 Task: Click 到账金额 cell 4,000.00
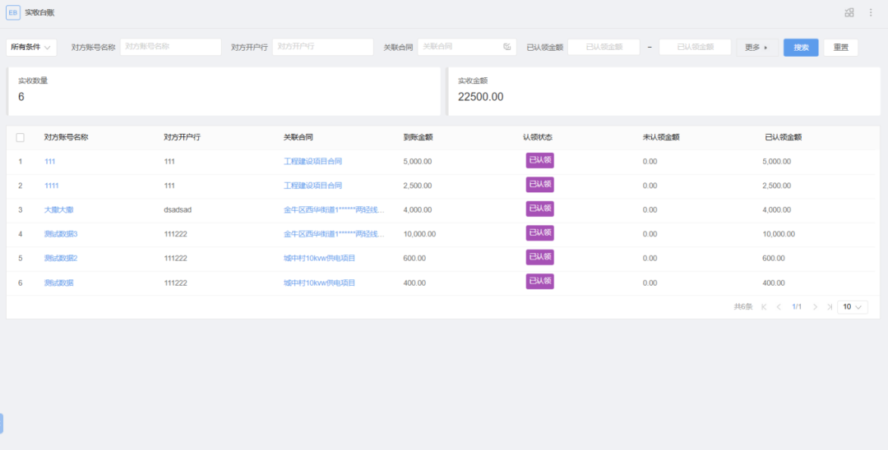coord(418,209)
